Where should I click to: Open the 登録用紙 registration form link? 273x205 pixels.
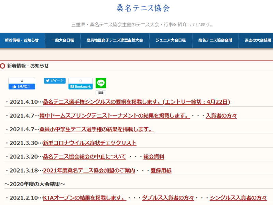click(161, 170)
